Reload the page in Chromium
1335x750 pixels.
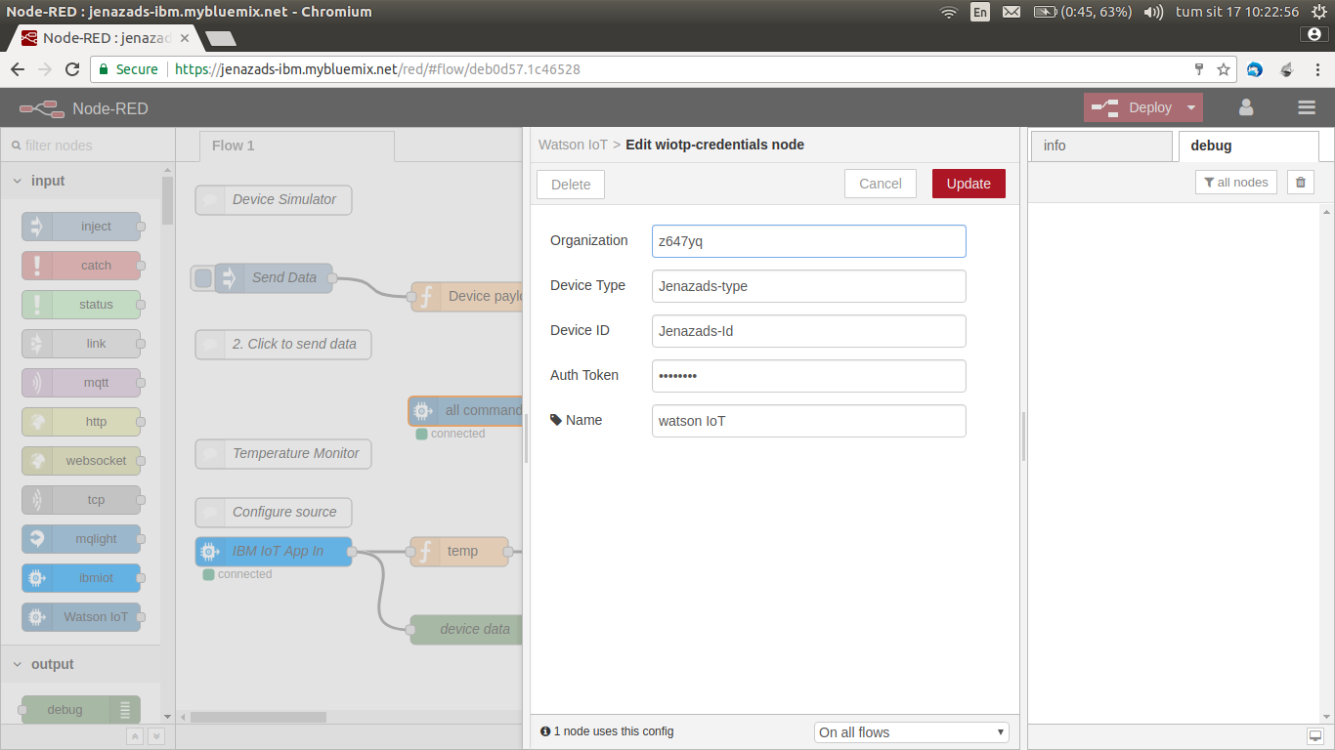(71, 69)
